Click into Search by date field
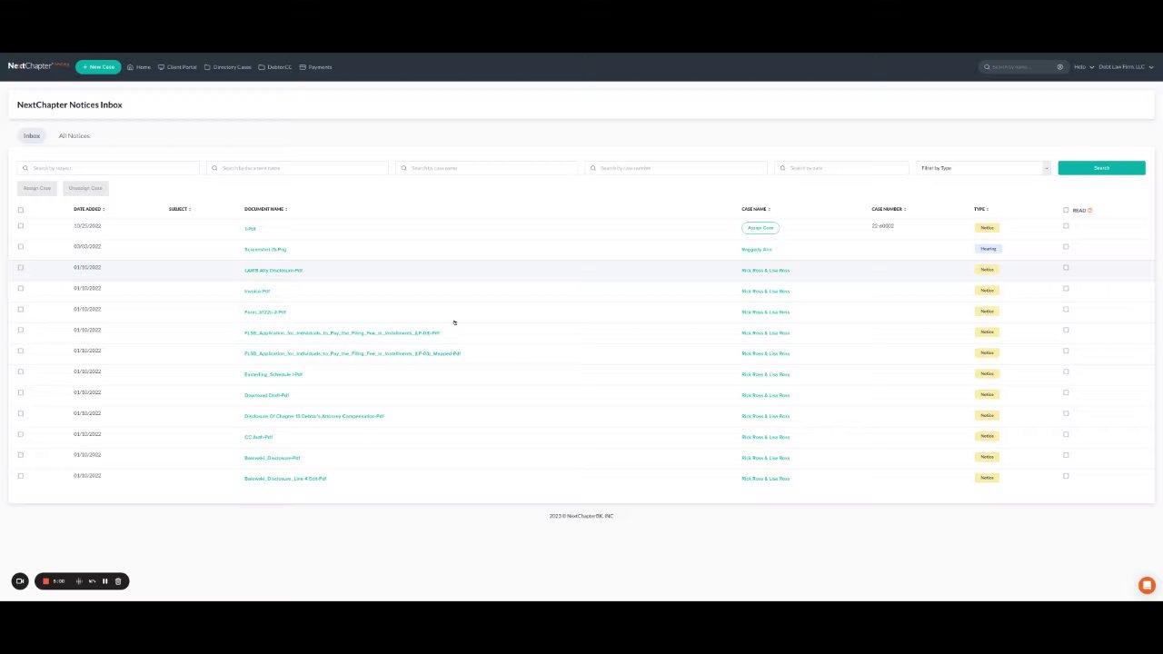 click(x=841, y=168)
